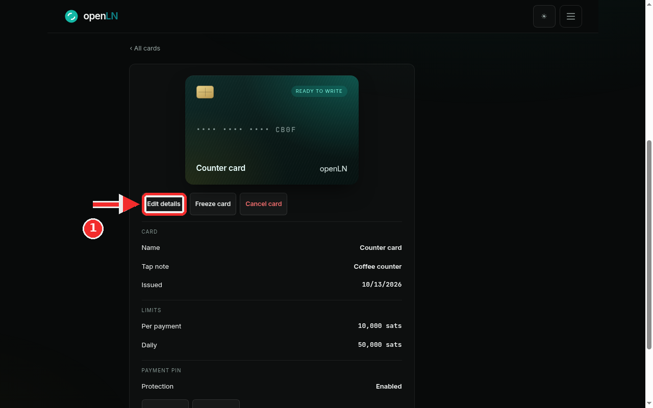
Task: Click the Name value Counter card
Action: click(x=381, y=248)
